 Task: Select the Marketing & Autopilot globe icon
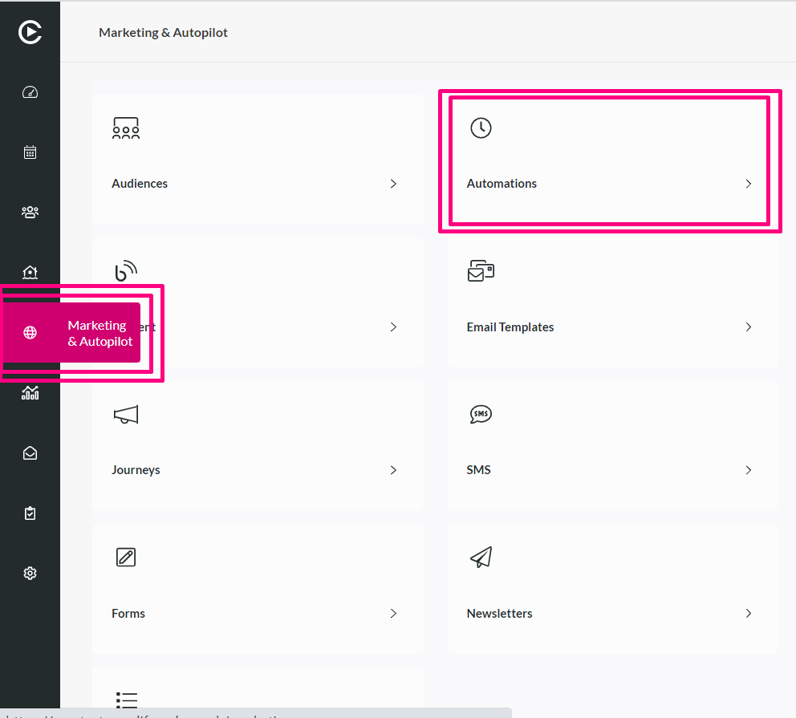pyautogui.click(x=30, y=332)
